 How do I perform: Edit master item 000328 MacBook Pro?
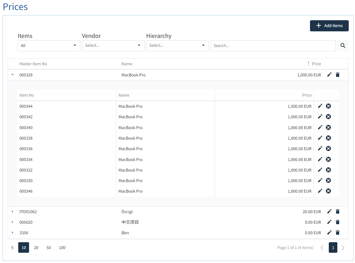point(329,75)
